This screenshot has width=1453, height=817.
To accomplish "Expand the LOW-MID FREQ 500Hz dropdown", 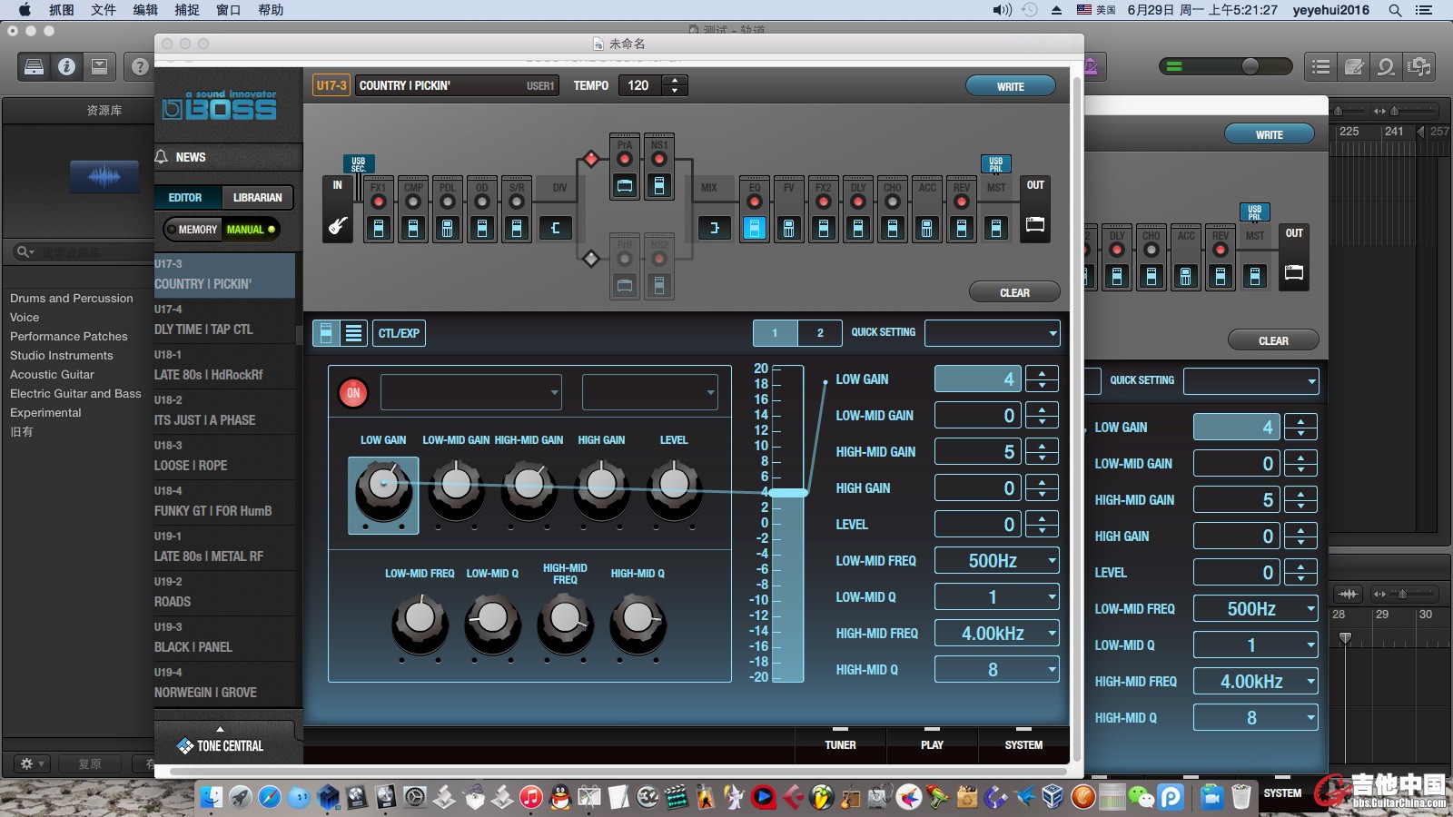I will click(996, 561).
